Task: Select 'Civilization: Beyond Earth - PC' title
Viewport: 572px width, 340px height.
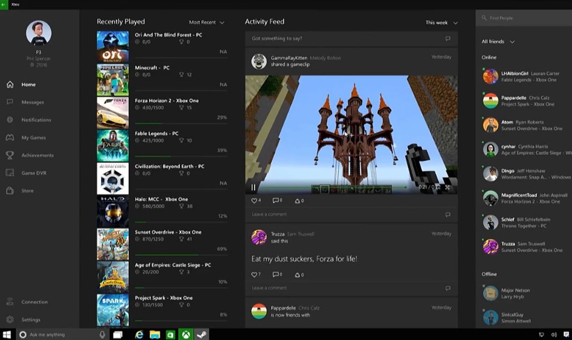Action: point(170,167)
